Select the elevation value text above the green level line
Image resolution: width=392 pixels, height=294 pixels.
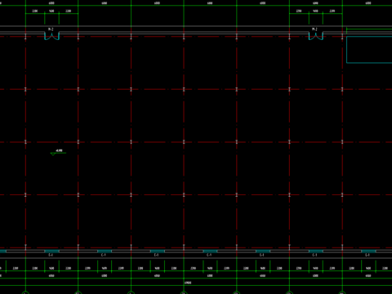59,150
